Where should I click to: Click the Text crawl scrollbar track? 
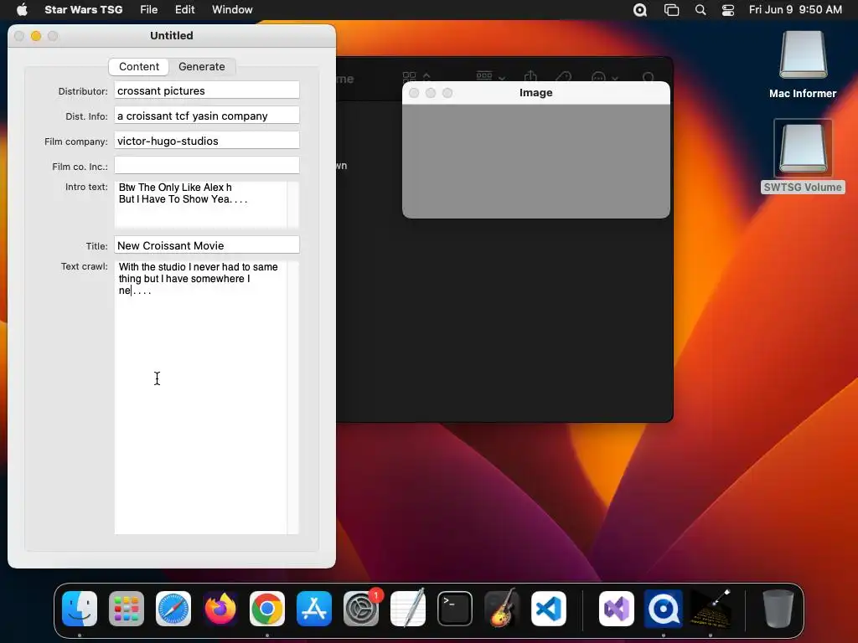point(293,398)
